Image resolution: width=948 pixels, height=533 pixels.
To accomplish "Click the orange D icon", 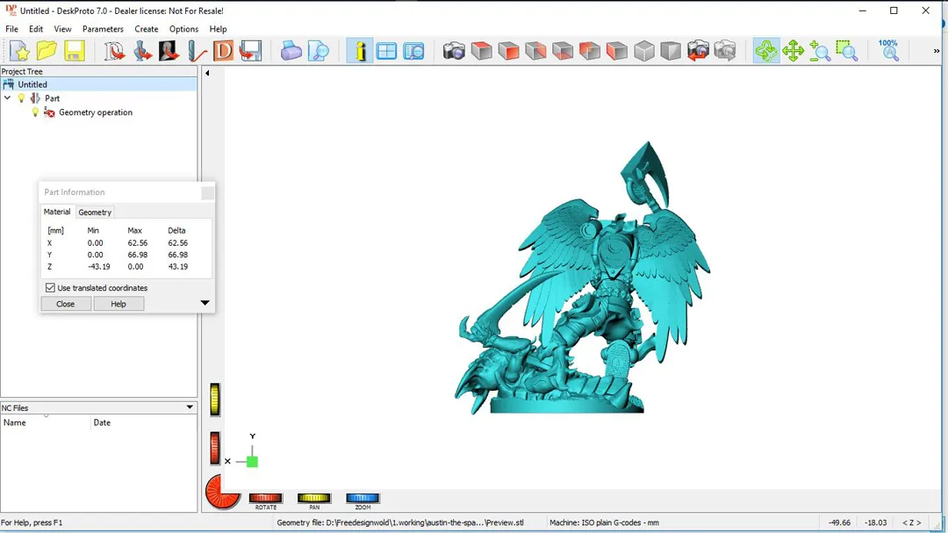I will coord(223,51).
